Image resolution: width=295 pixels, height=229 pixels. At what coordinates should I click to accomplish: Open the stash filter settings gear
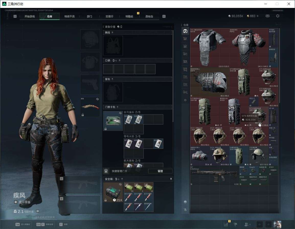coord(185,100)
